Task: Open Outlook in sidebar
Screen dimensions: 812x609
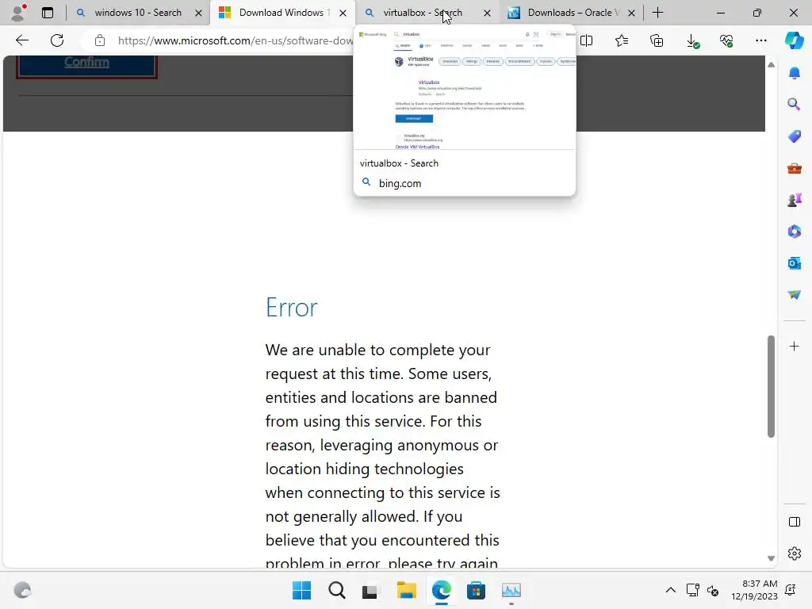Action: (x=794, y=263)
